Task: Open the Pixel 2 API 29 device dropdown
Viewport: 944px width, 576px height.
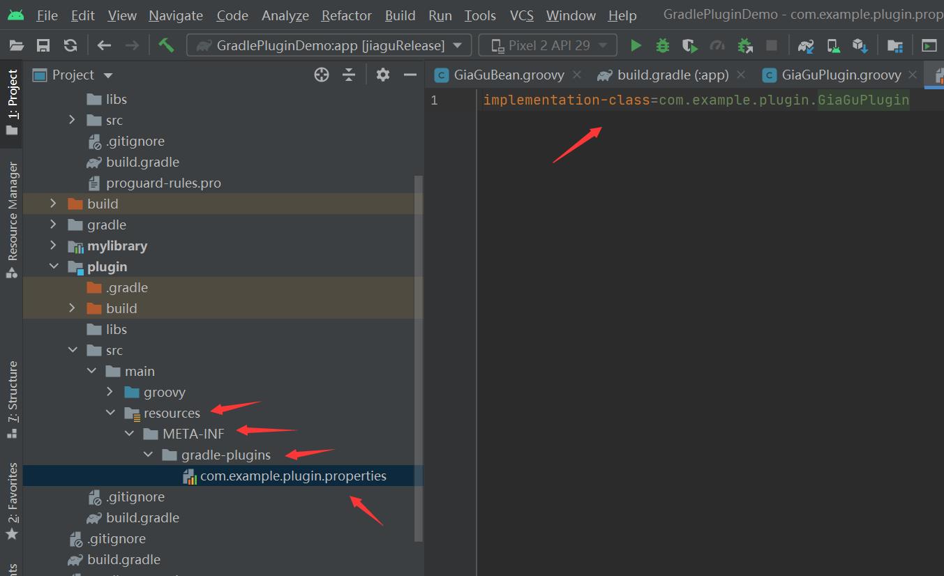Action: point(548,45)
